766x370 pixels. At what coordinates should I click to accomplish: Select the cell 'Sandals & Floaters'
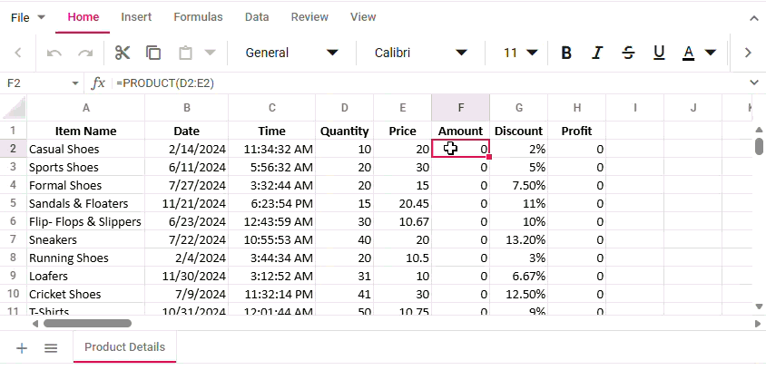(86, 203)
